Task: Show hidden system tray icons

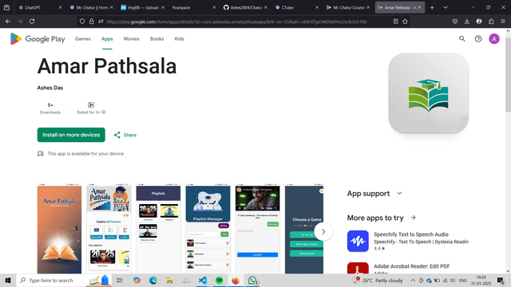Action: tap(413, 281)
